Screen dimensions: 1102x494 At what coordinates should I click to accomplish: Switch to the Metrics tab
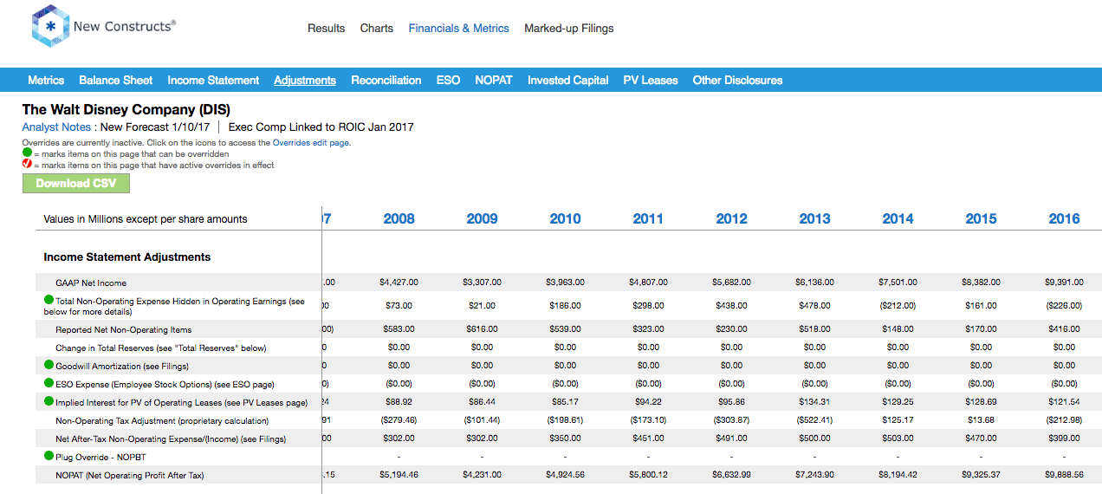coord(46,80)
